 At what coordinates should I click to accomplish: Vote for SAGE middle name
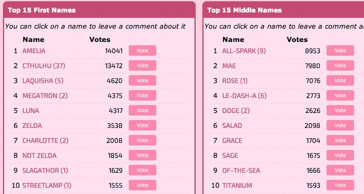[340, 155]
